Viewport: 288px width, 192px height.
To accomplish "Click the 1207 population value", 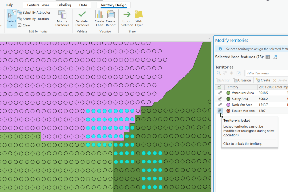I will pyautogui.click(x=262, y=111).
